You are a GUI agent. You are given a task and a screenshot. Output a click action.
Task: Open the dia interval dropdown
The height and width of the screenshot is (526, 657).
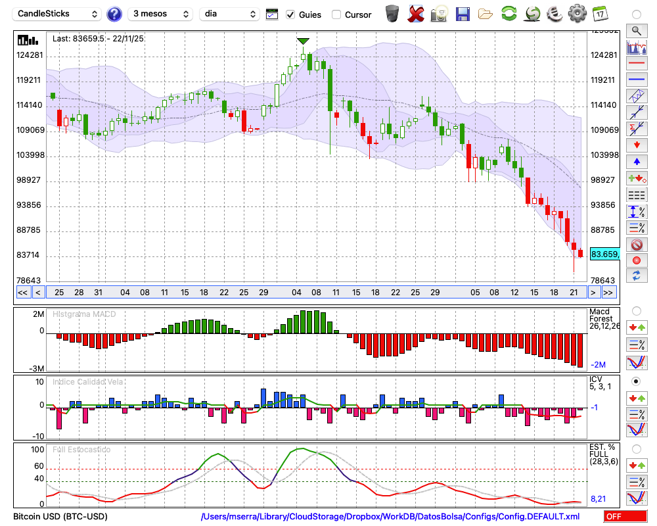pyautogui.click(x=230, y=14)
